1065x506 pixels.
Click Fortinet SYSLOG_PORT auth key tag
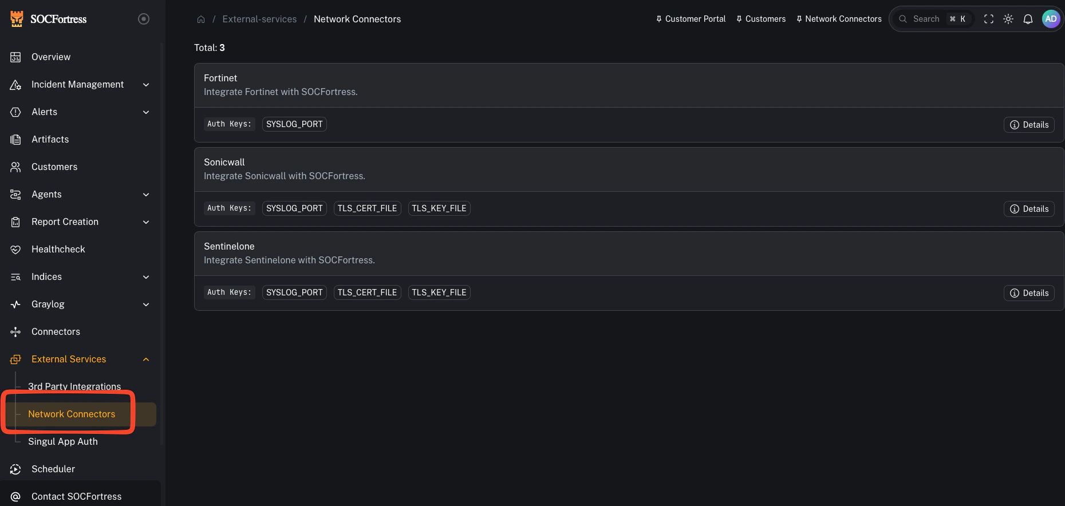point(294,124)
